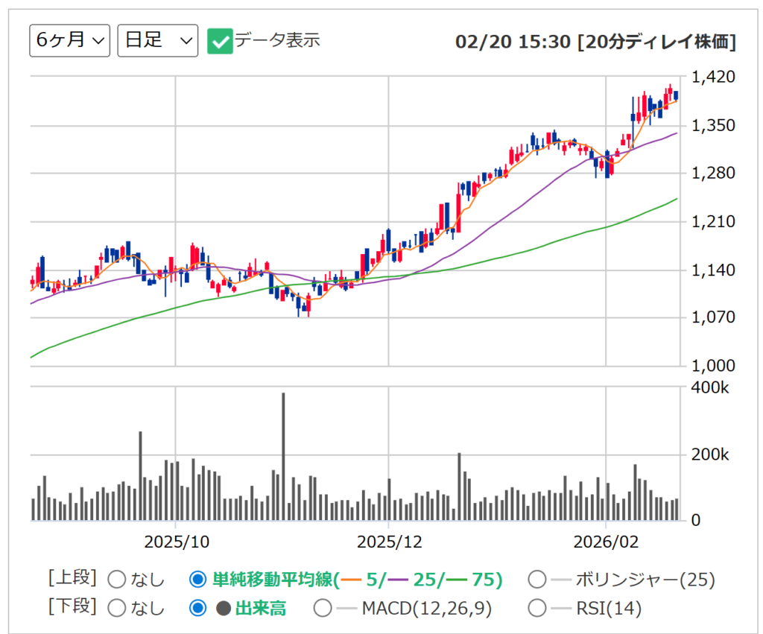763x634 pixels.
Task: Expand the 日足 candle interval dropdown
Action: 158,40
